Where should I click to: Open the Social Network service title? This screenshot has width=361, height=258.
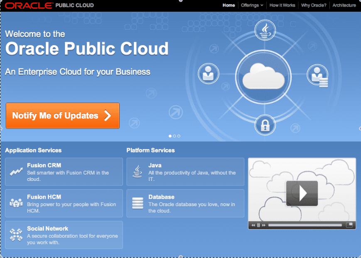pos(48,229)
